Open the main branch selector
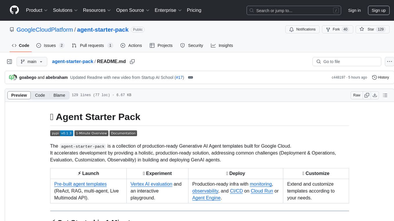 [x=32, y=62]
